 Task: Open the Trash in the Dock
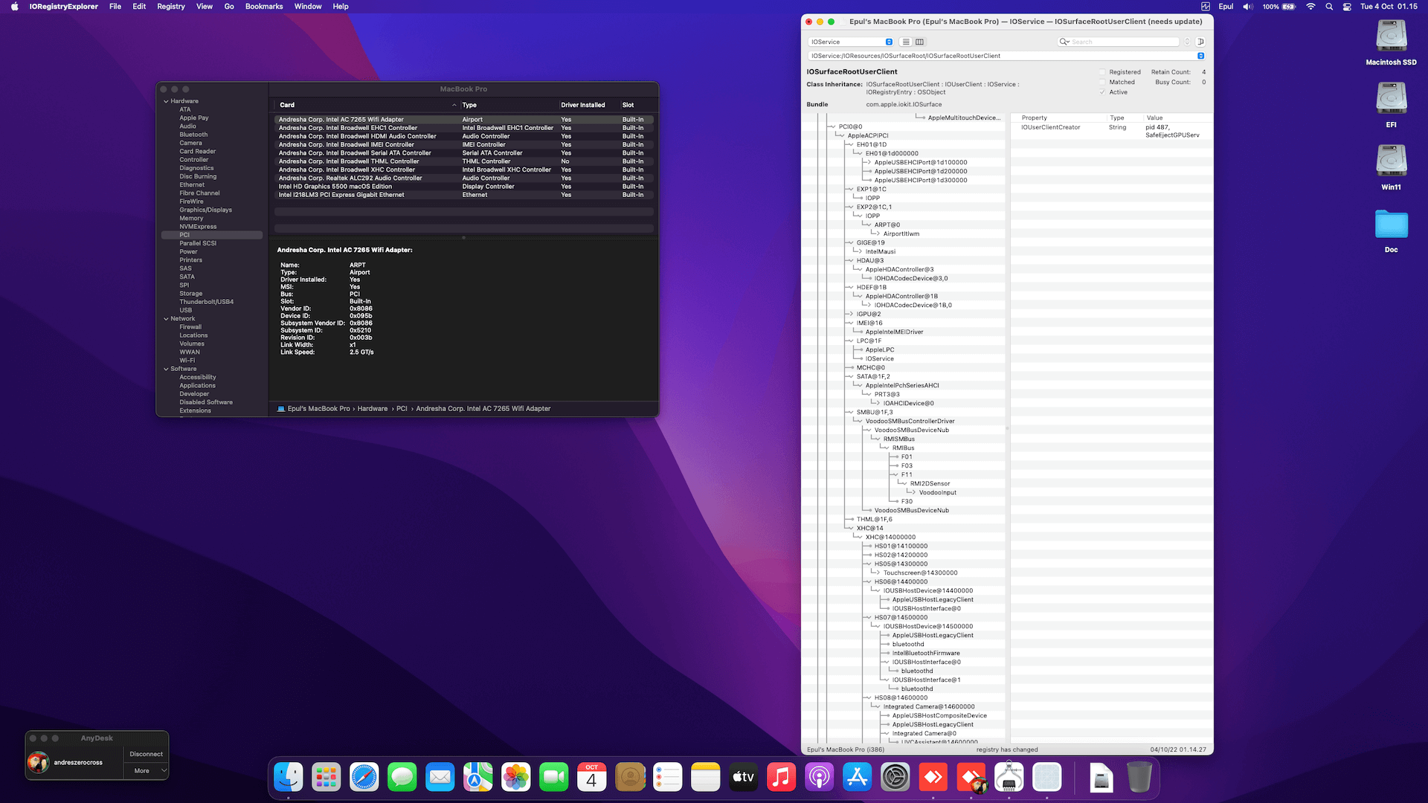point(1139,778)
